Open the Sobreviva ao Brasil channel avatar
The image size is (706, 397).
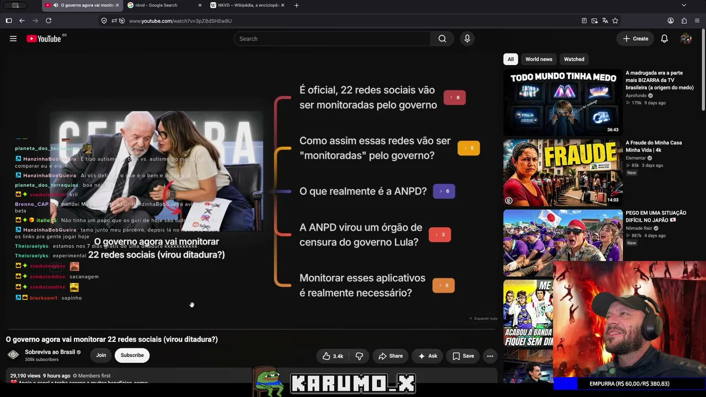[x=14, y=355]
